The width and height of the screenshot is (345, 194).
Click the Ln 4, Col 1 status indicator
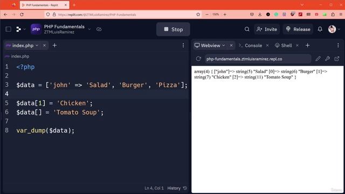[x=154, y=188]
